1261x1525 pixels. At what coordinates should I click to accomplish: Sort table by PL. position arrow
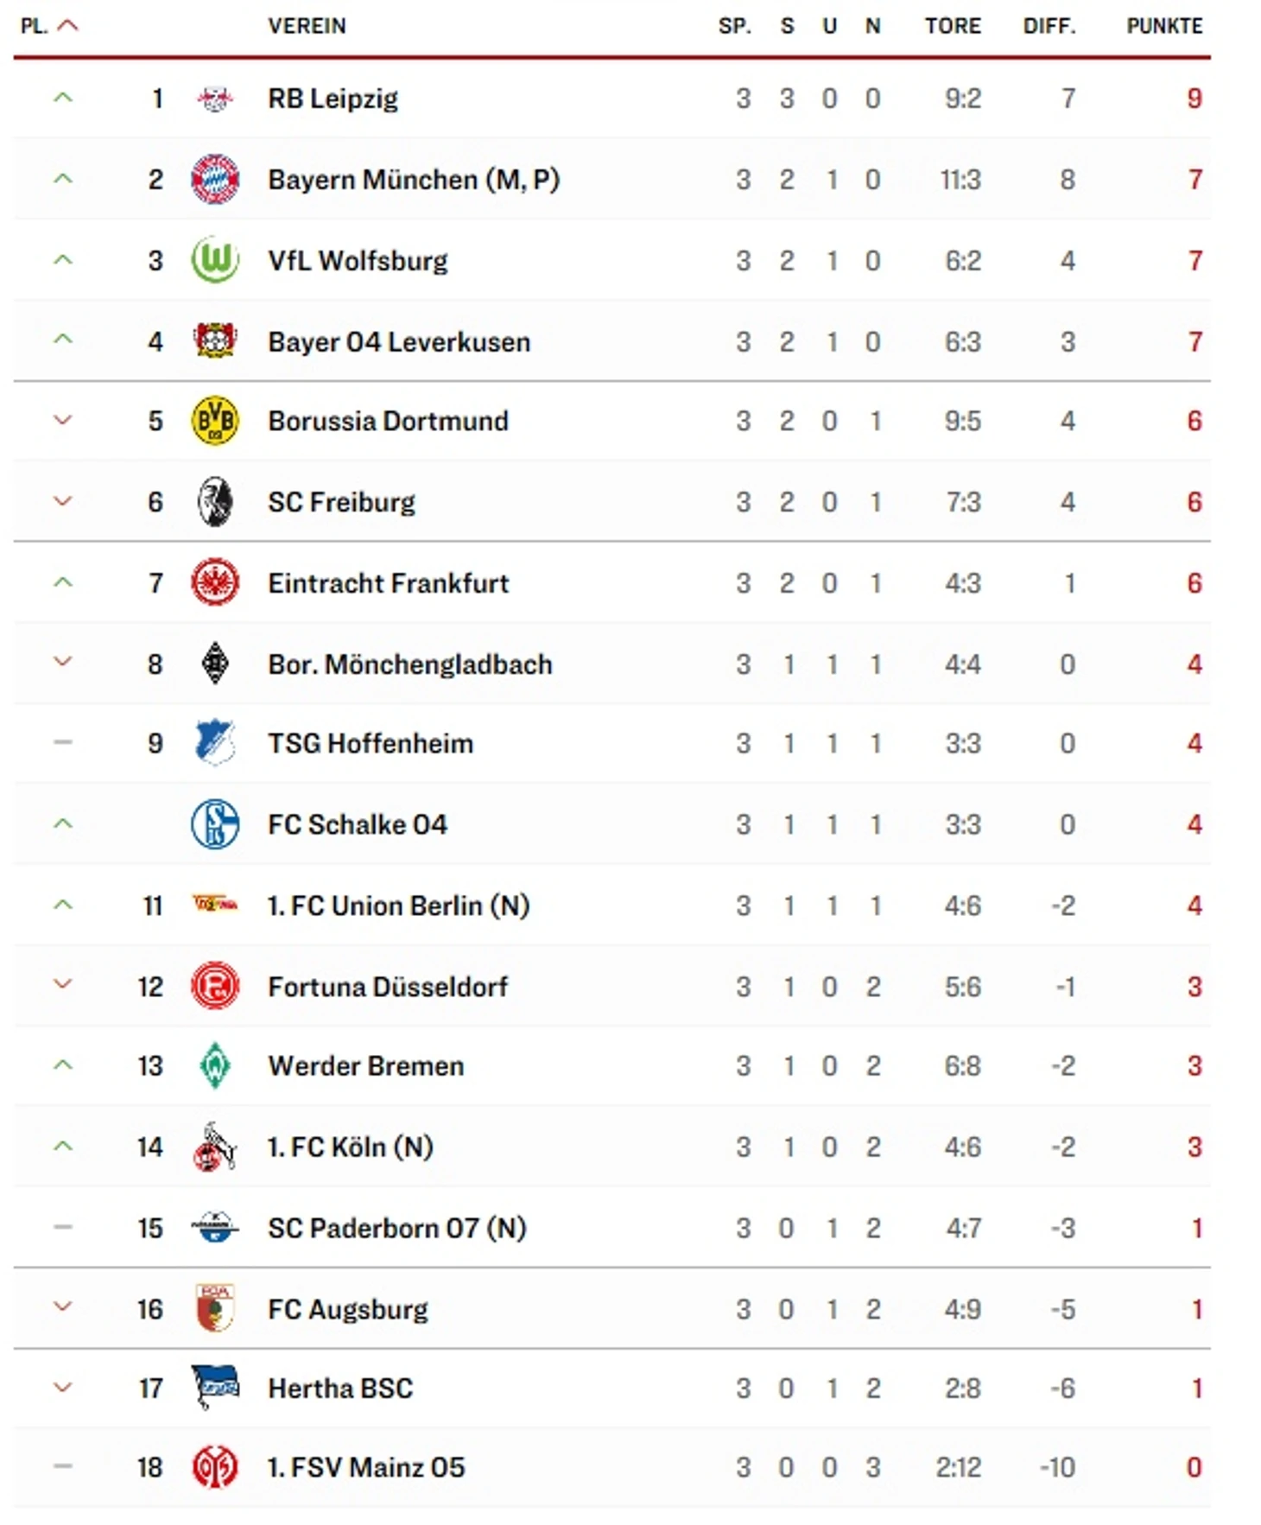pyautogui.click(x=67, y=26)
